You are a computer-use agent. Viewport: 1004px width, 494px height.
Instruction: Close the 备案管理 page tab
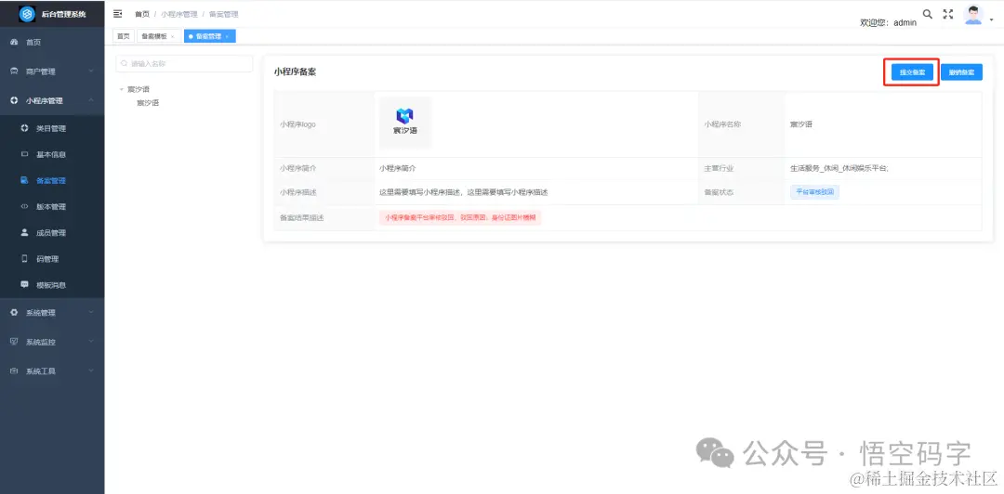[227, 37]
